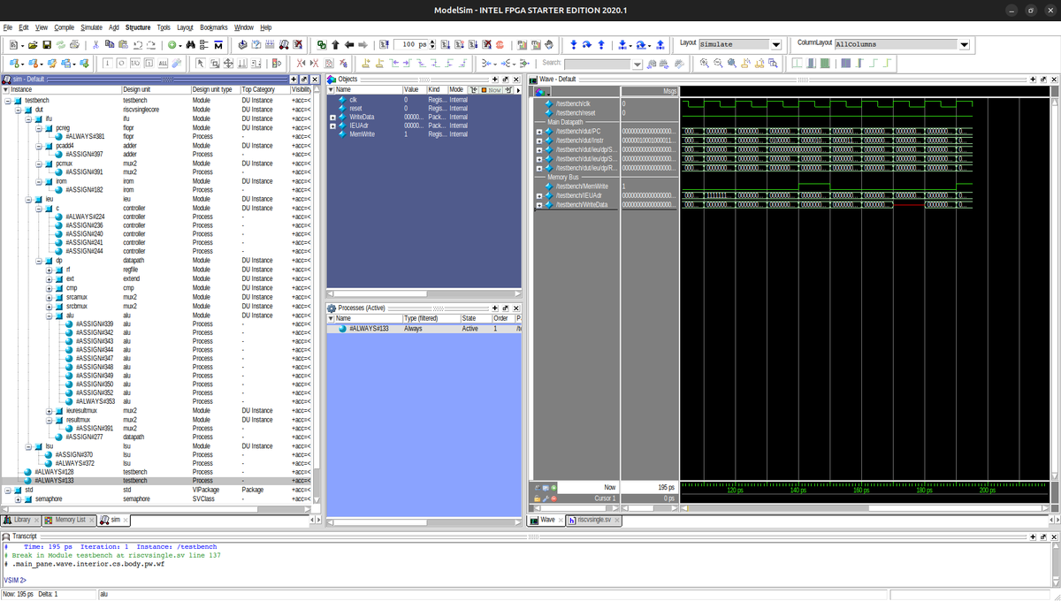Viewport: 1061px width, 601px height.
Task: Click the Step Over blue arrow icon
Action: pyautogui.click(x=586, y=44)
